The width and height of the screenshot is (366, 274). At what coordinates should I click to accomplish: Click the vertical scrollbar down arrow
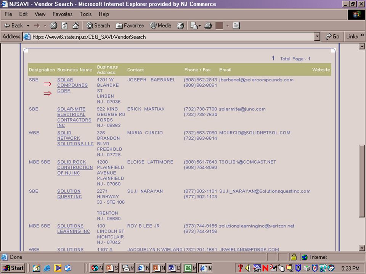tap(362, 248)
